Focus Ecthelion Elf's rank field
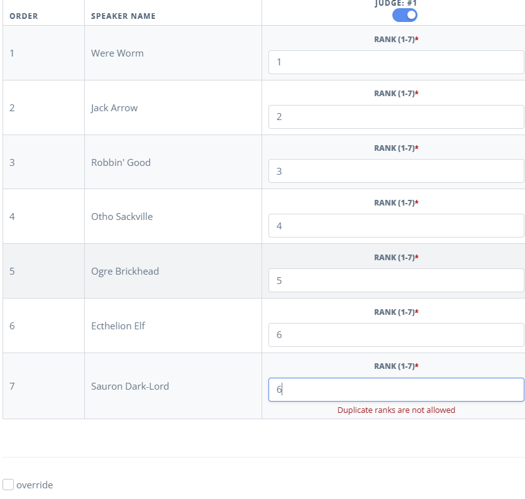This screenshot has height=499, width=525. tap(396, 335)
